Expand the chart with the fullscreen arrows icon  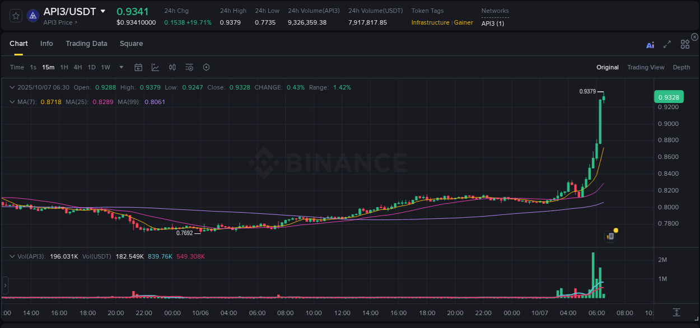tap(667, 44)
